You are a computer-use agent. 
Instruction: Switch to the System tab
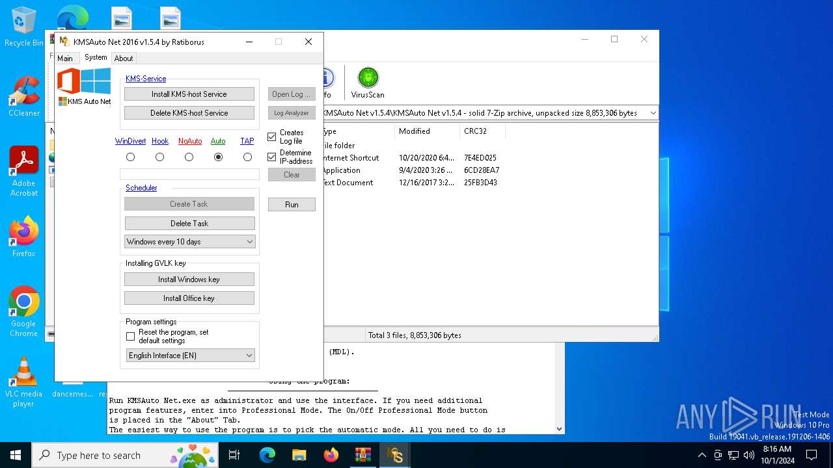pos(96,57)
